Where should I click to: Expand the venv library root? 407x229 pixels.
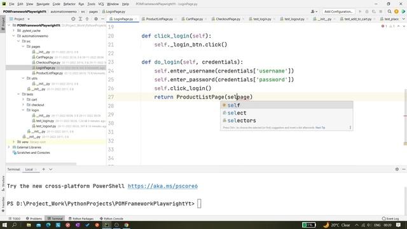tap(14, 142)
